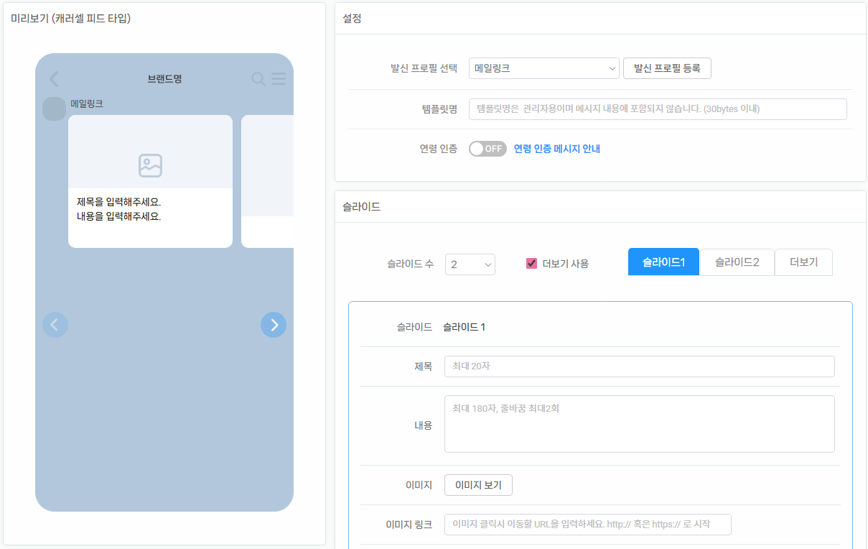Select the 슬라이드1 tab

pyautogui.click(x=663, y=262)
